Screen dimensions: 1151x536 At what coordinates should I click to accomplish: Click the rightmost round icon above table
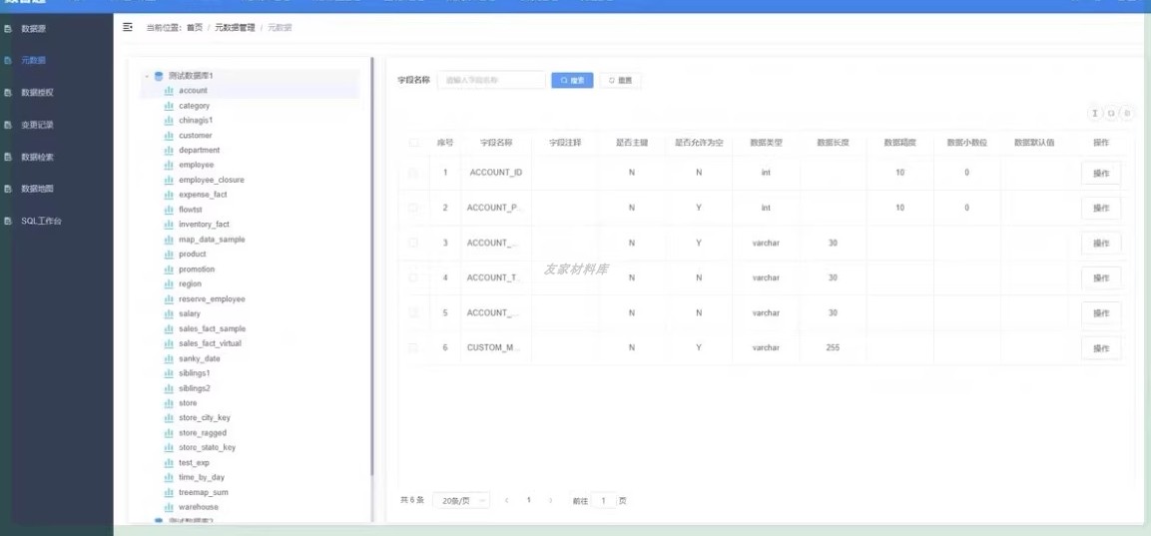click(x=1127, y=113)
